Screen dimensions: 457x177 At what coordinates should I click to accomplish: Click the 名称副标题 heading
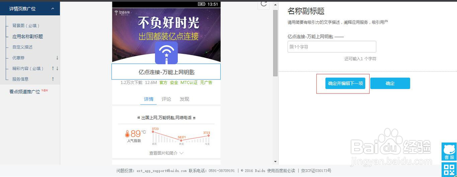[306, 11]
